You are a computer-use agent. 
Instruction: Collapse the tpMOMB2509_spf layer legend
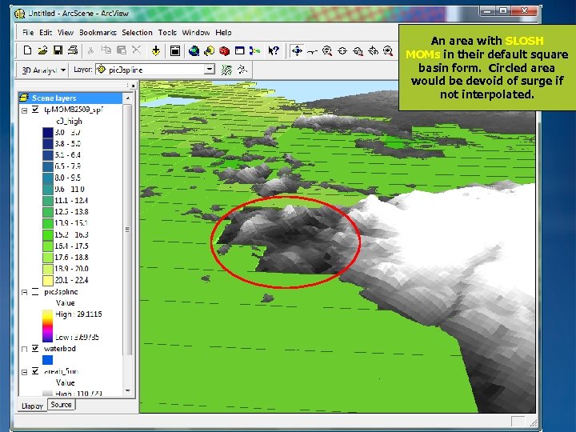click(24, 110)
